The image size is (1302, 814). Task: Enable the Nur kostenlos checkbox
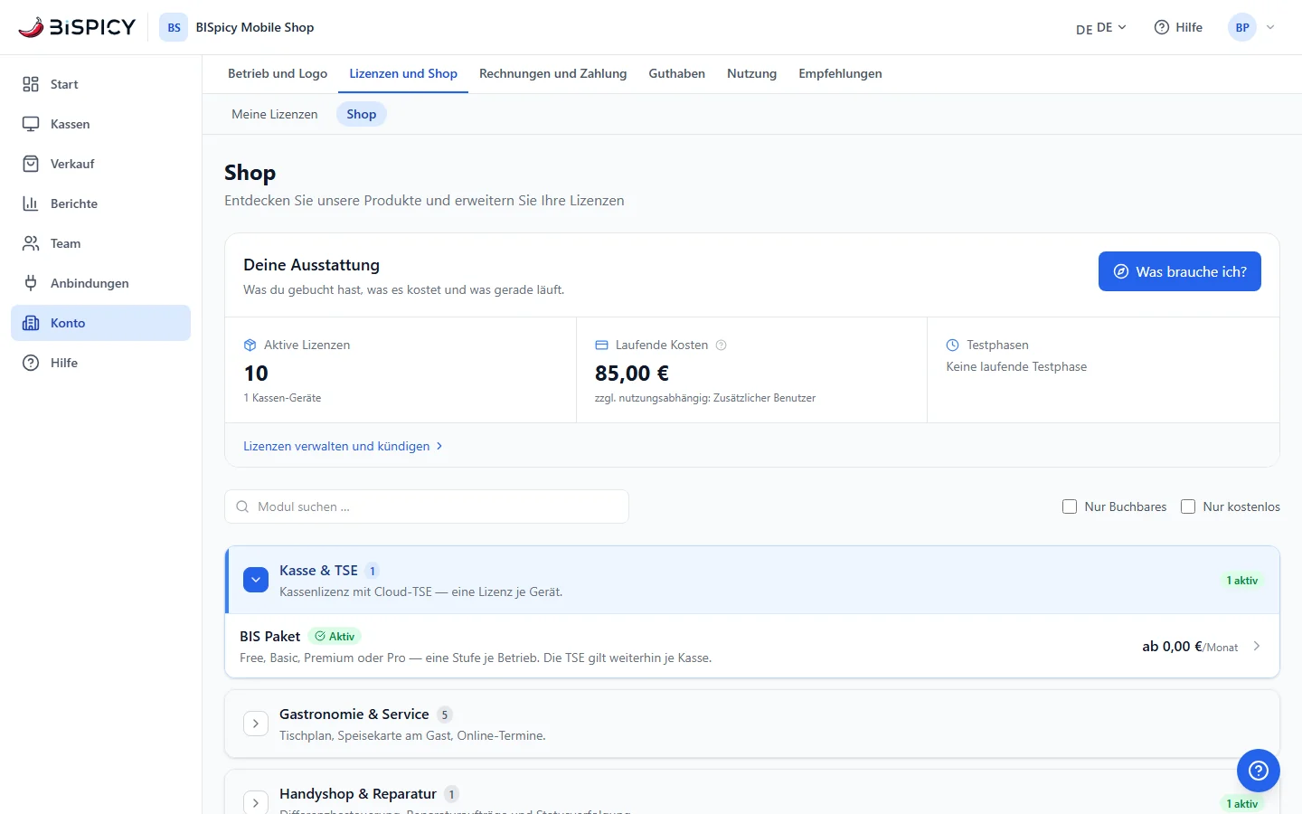(x=1188, y=506)
